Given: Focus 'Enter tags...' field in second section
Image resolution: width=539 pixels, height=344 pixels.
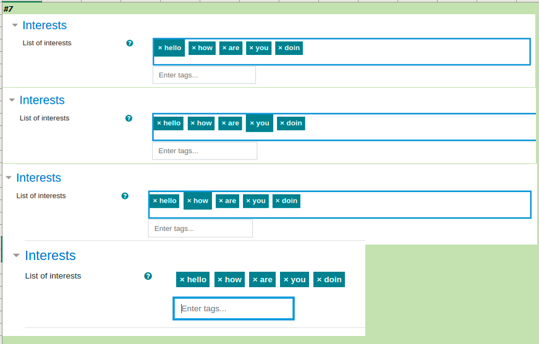Looking at the screenshot, I should (x=205, y=151).
